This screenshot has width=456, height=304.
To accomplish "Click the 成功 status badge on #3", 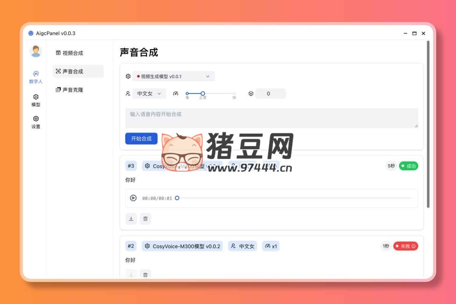I will click(x=408, y=166).
